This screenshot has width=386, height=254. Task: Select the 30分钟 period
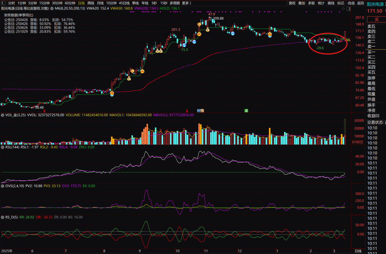[x=57, y=3]
